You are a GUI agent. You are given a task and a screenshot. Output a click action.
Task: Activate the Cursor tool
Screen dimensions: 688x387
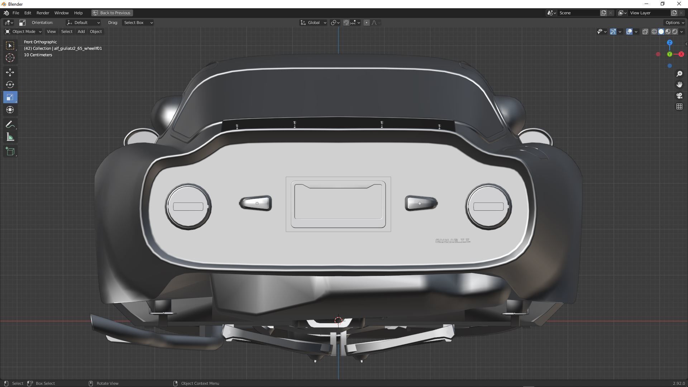click(x=10, y=58)
